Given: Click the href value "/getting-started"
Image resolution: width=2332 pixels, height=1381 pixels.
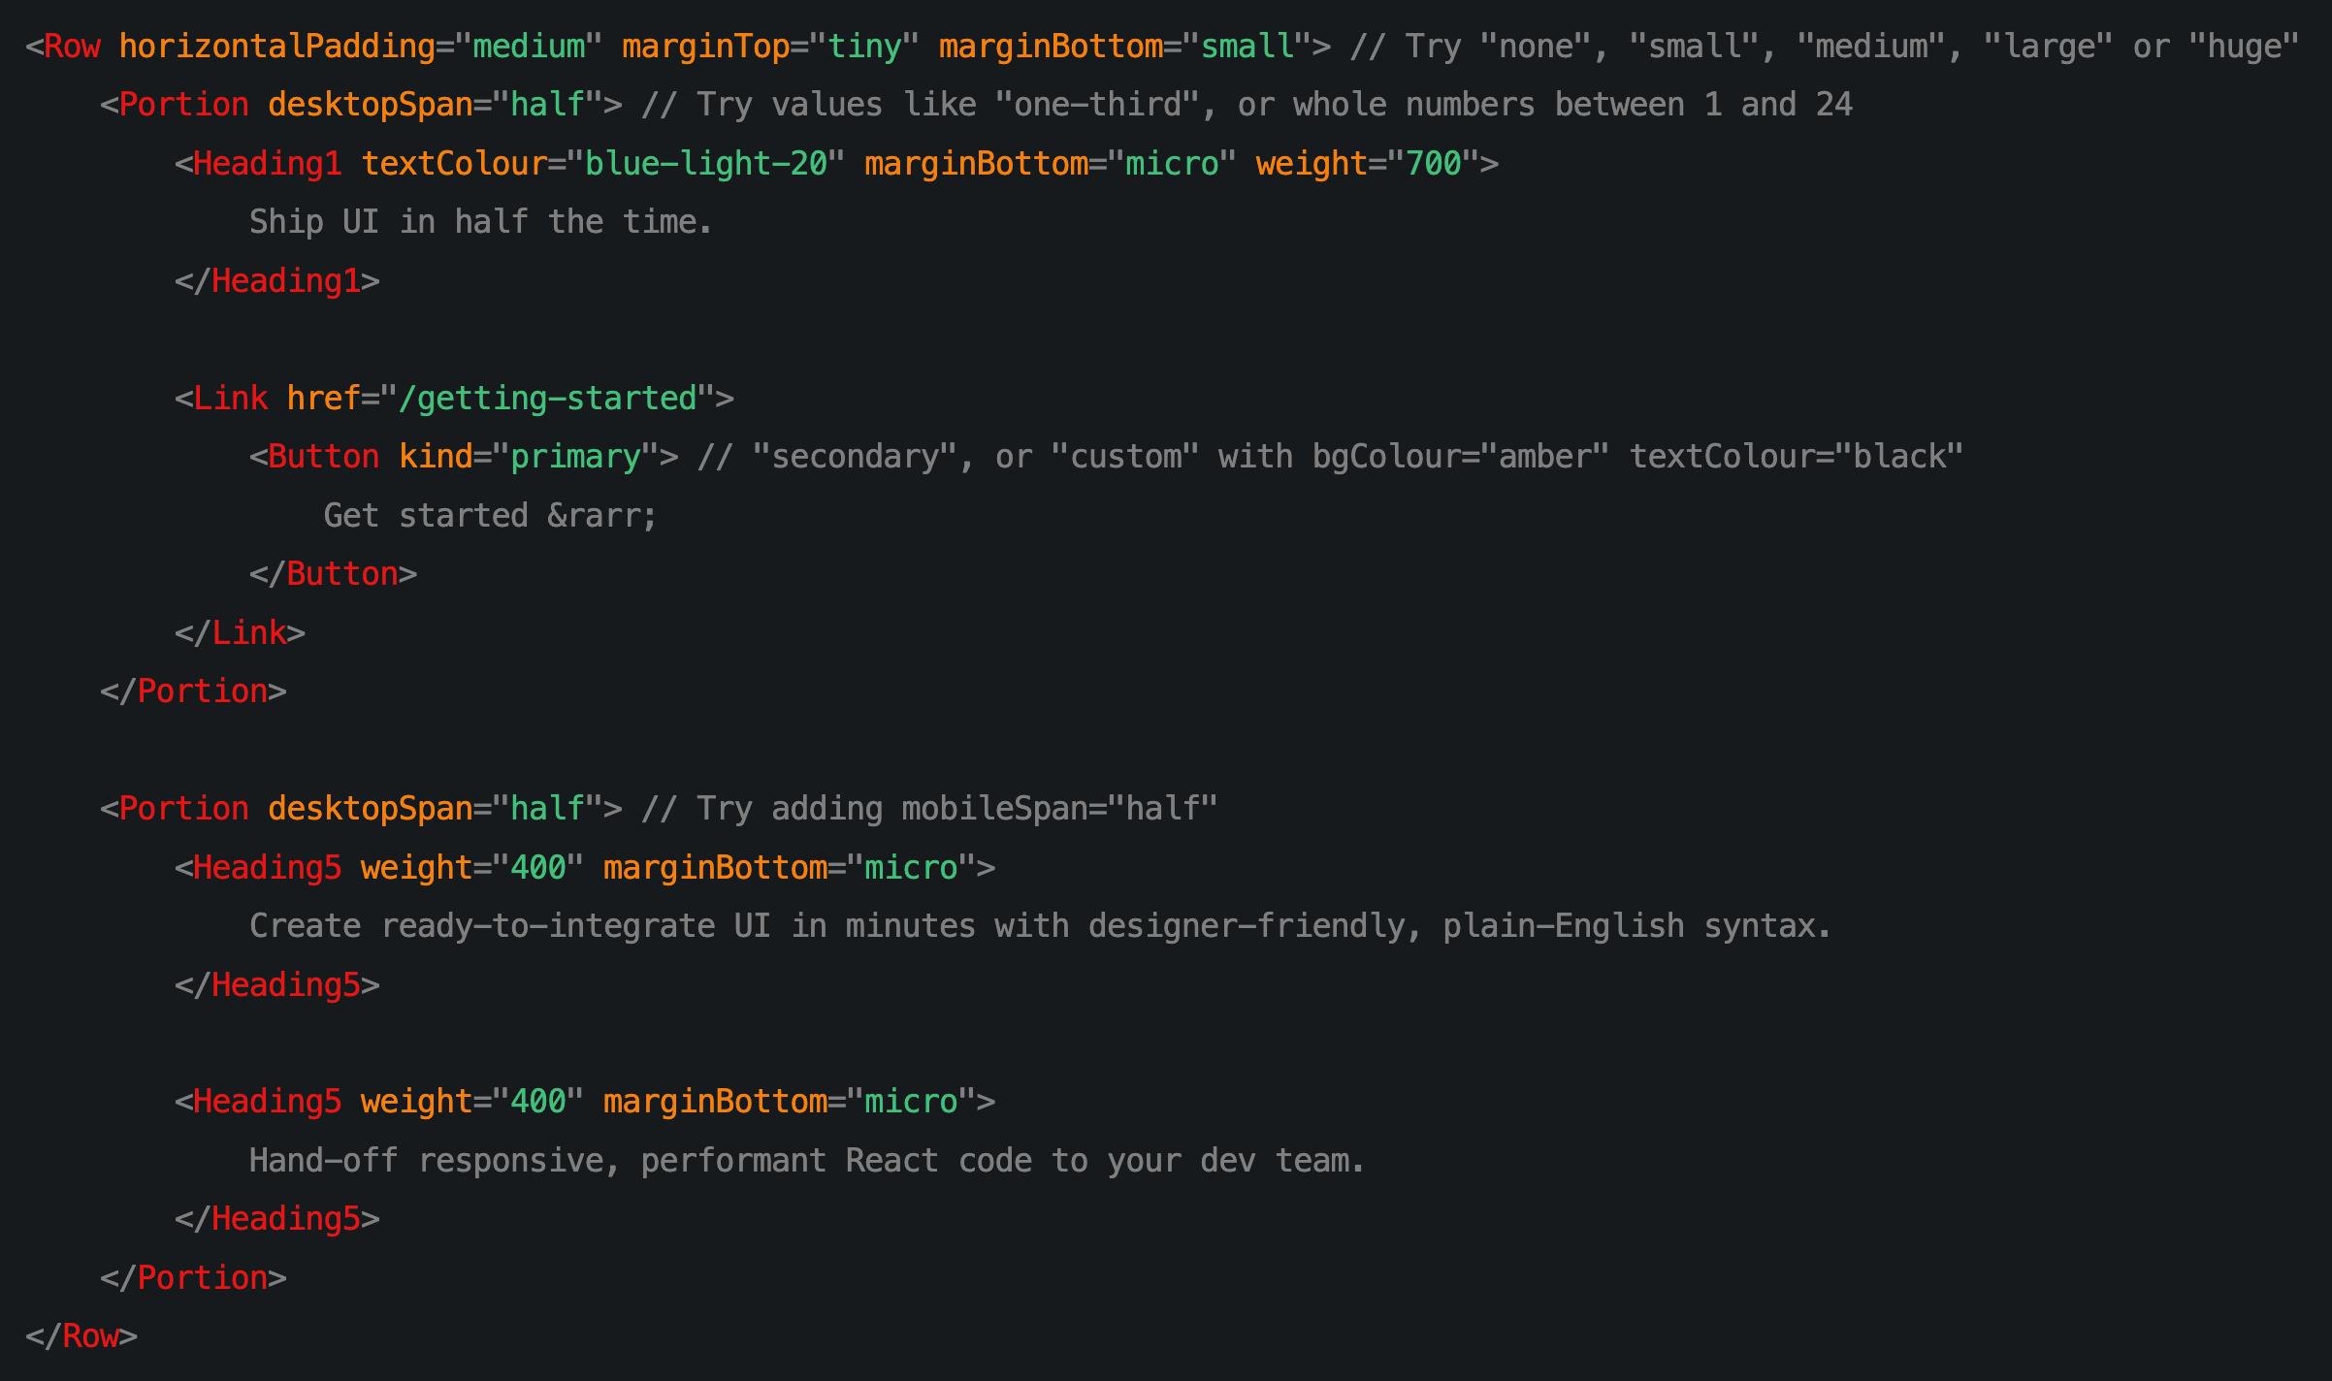Looking at the screenshot, I should click(x=547, y=399).
